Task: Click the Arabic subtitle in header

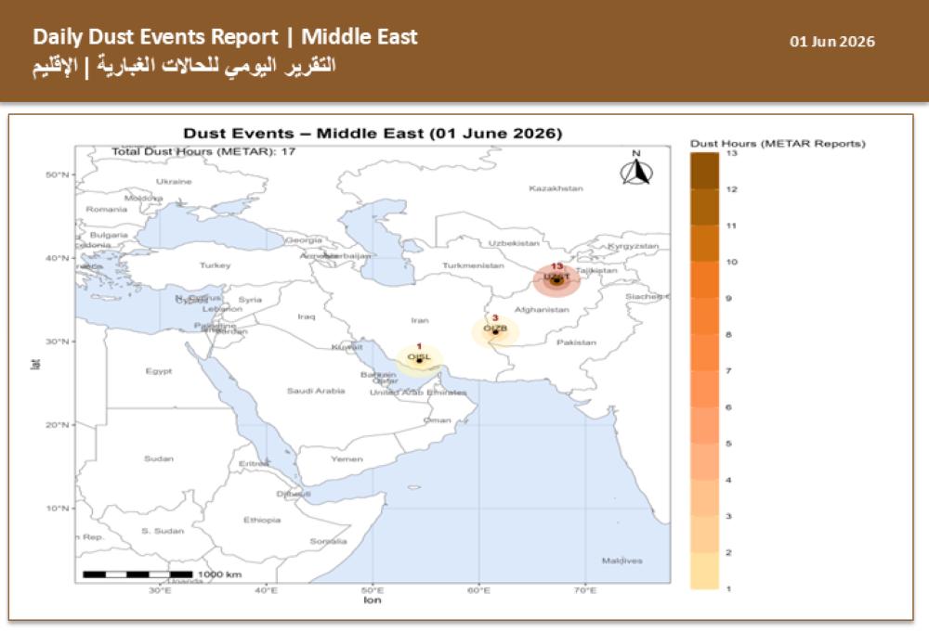Action: click(x=184, y=65)
